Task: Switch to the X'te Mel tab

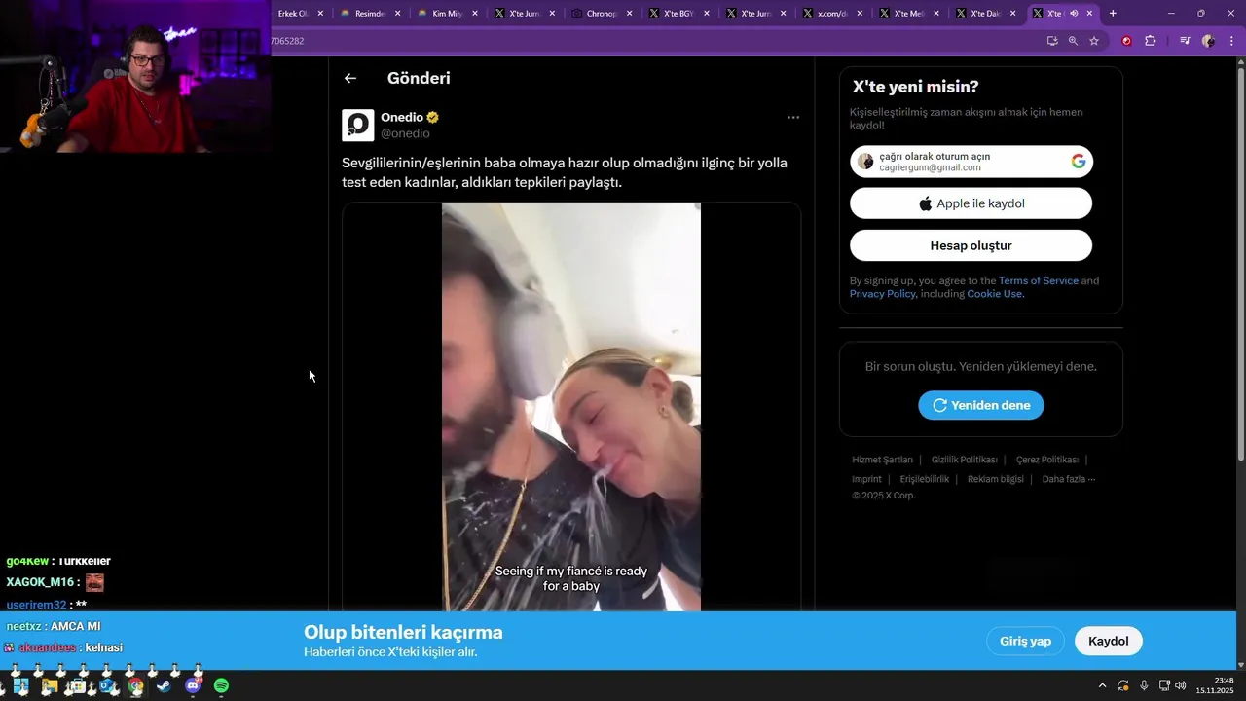Action: click(909, 14)
